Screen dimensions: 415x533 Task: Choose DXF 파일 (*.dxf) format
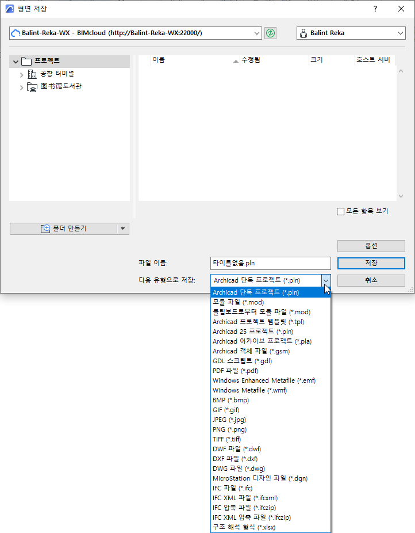[x=271, y=459]
